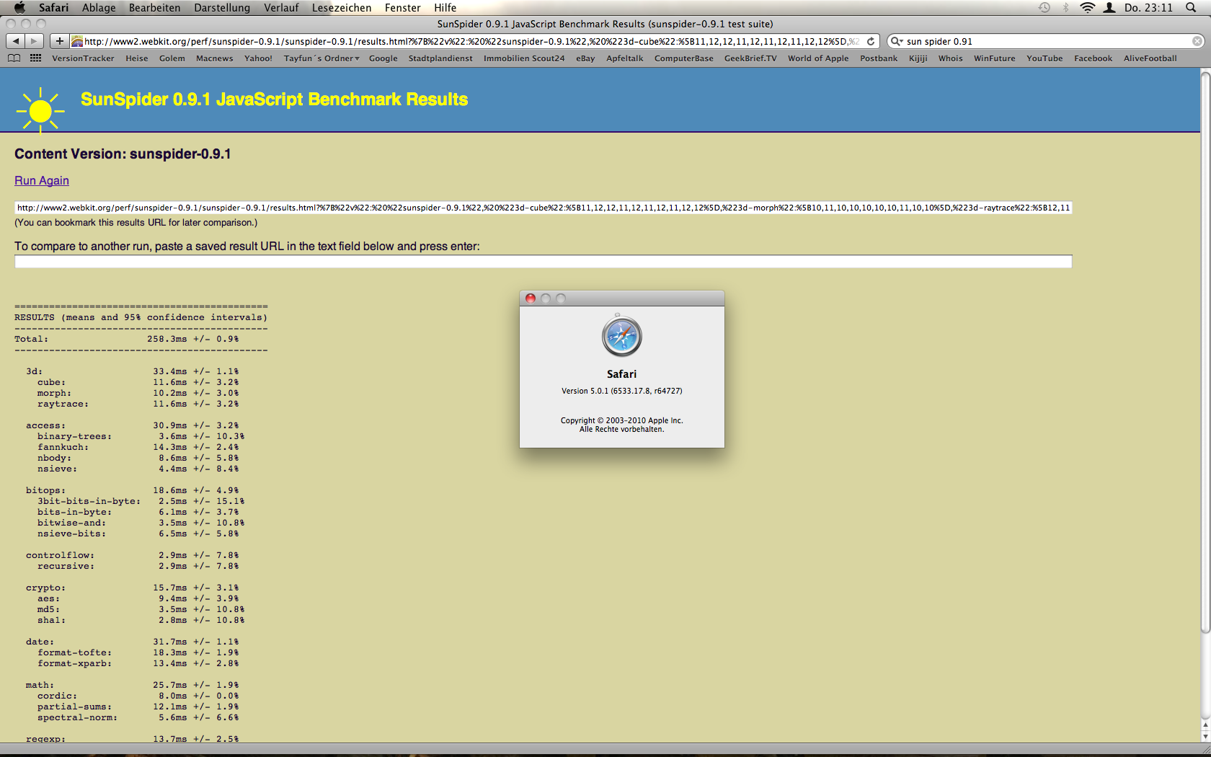The image size is (1211, 757).
Task: Open the Kijiji bookmark
Action: click(x=918, y=58)
